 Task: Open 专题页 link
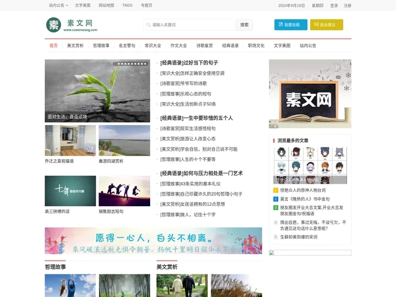coord(146,5)
